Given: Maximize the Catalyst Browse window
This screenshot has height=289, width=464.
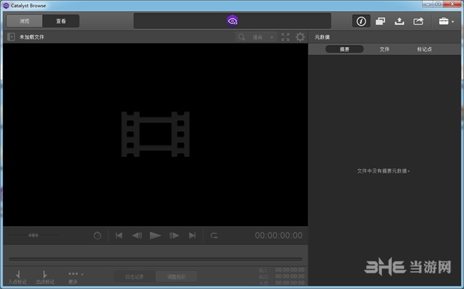Looking at the screenshot, I should [x=438, y=4].
